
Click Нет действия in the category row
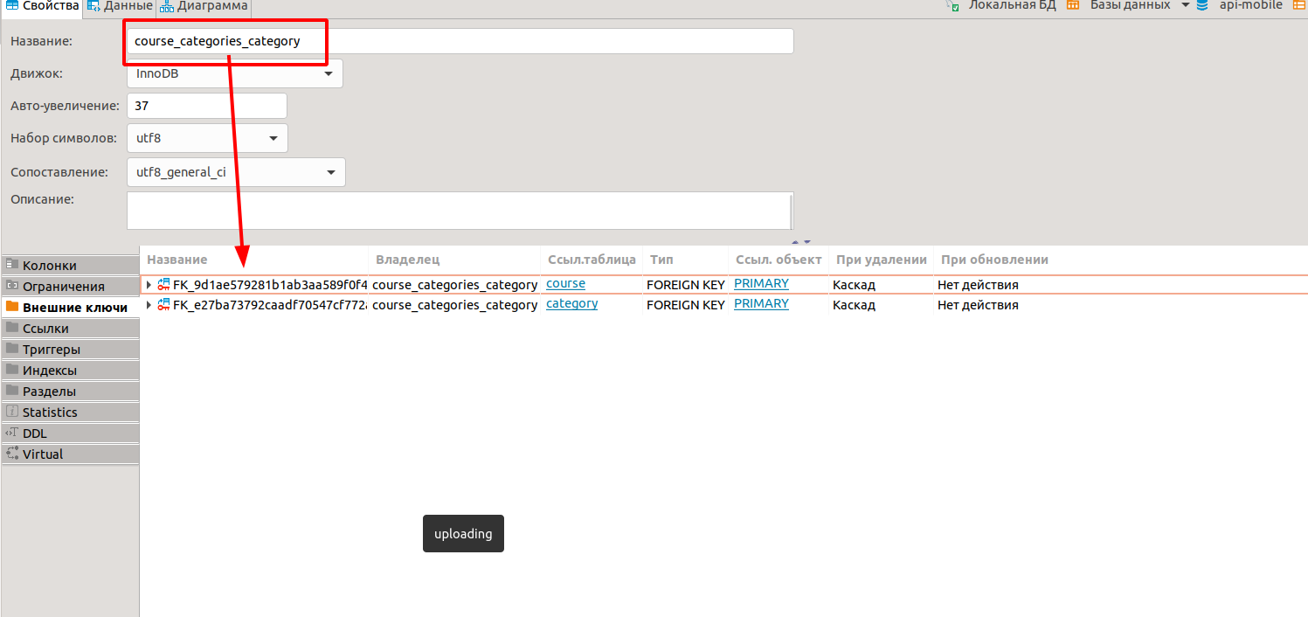978,305
